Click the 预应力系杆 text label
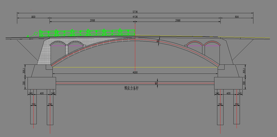Screen dimensions: 277x137 (132, 88)
